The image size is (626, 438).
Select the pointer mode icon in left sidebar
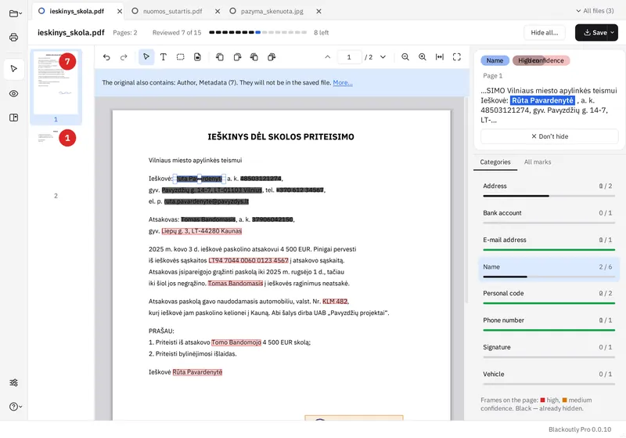pos(13,69)
